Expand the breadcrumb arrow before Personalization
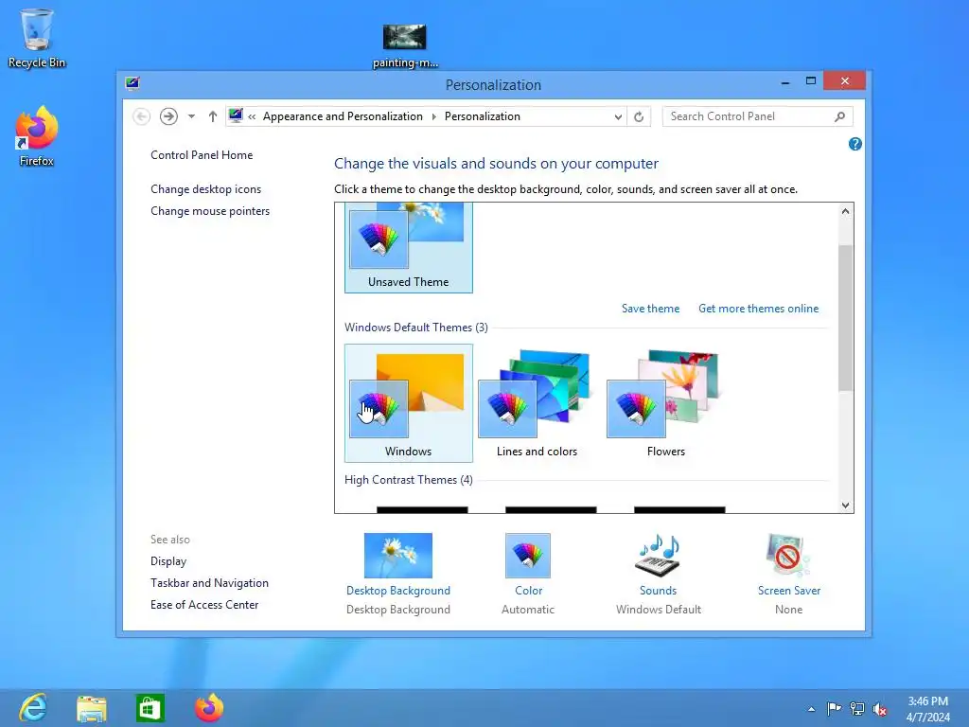The image size is (969, 727). pos(433,116)
